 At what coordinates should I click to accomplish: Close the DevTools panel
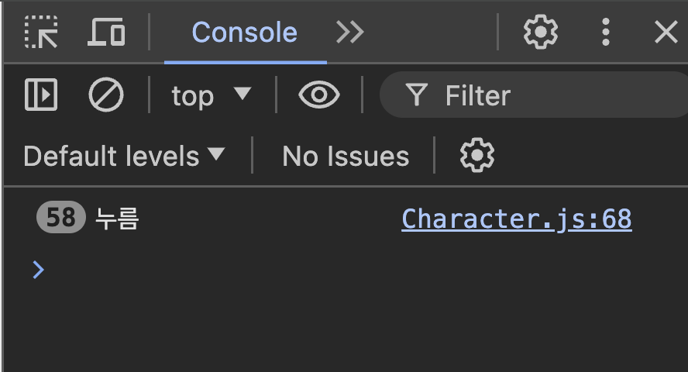pyautogui.click(x=666, y=32)
